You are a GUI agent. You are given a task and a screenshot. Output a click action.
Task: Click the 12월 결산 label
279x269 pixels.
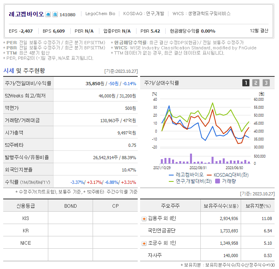(x=259, y=31)
